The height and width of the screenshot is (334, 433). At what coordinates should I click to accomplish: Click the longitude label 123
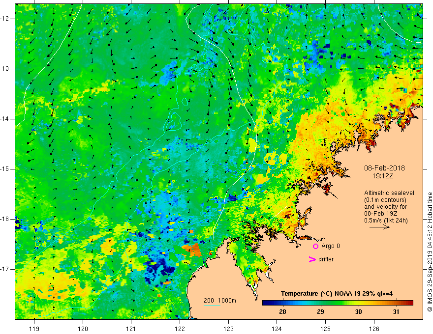228,329
